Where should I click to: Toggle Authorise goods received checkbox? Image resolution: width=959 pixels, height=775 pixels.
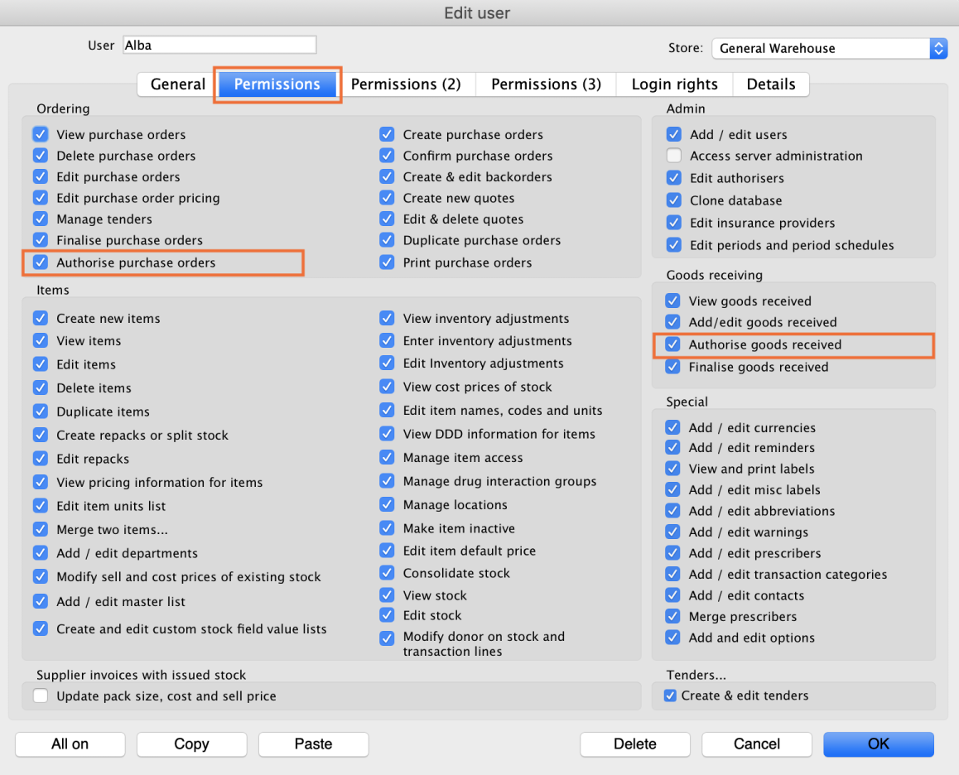(x=672, y=344)
